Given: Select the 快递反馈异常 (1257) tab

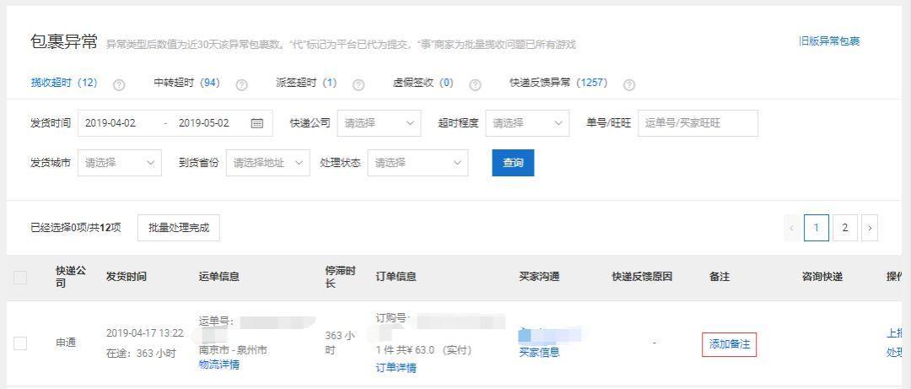Looking at the screenshot, I should (x=558, y=83).
